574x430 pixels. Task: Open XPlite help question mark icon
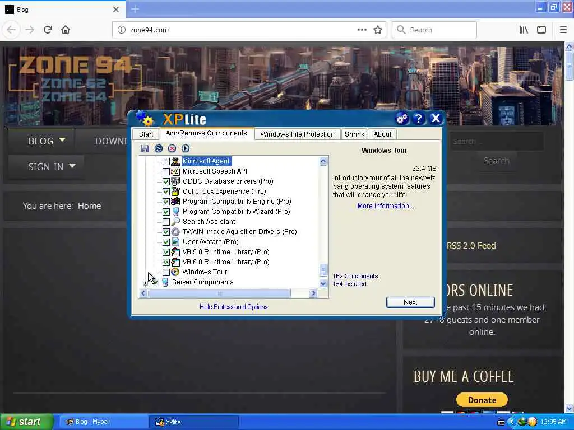418,119
